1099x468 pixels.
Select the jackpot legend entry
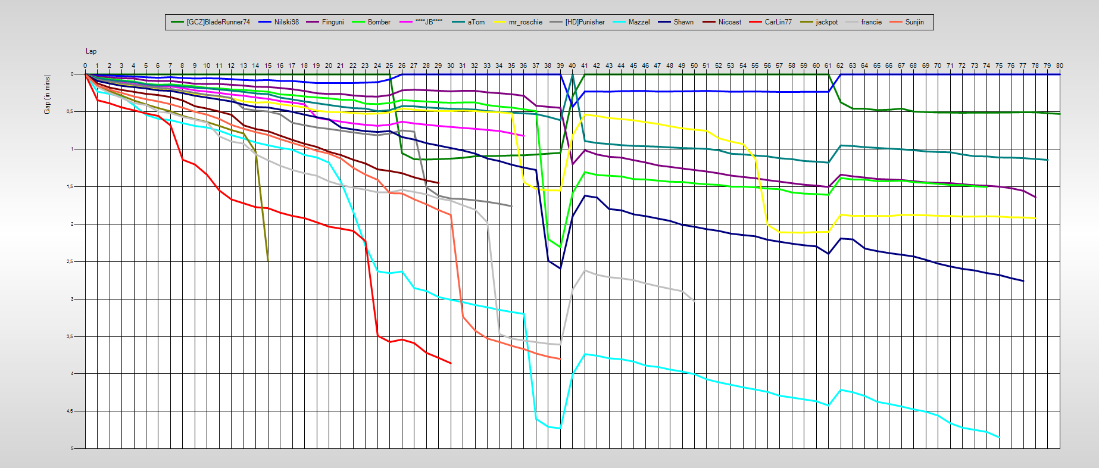pos(826,22)
